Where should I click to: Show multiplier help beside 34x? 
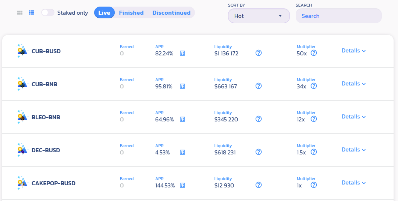pyautogui.click(x=314, y=86)
